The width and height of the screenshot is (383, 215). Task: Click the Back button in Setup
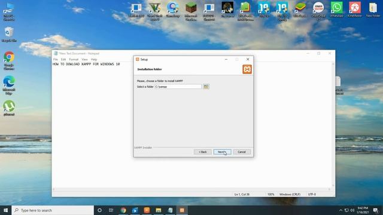(202, 152)
